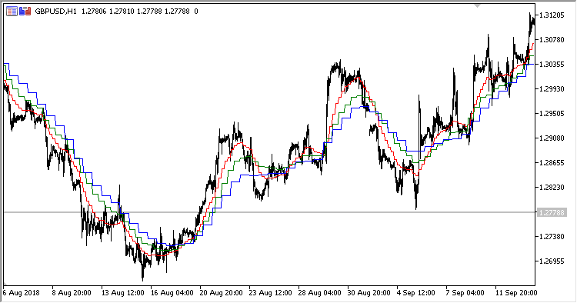Screen dimensions: 577x303
Task: Click the 20 Aug 20:00 time label
Action: [x=221, y=293]
